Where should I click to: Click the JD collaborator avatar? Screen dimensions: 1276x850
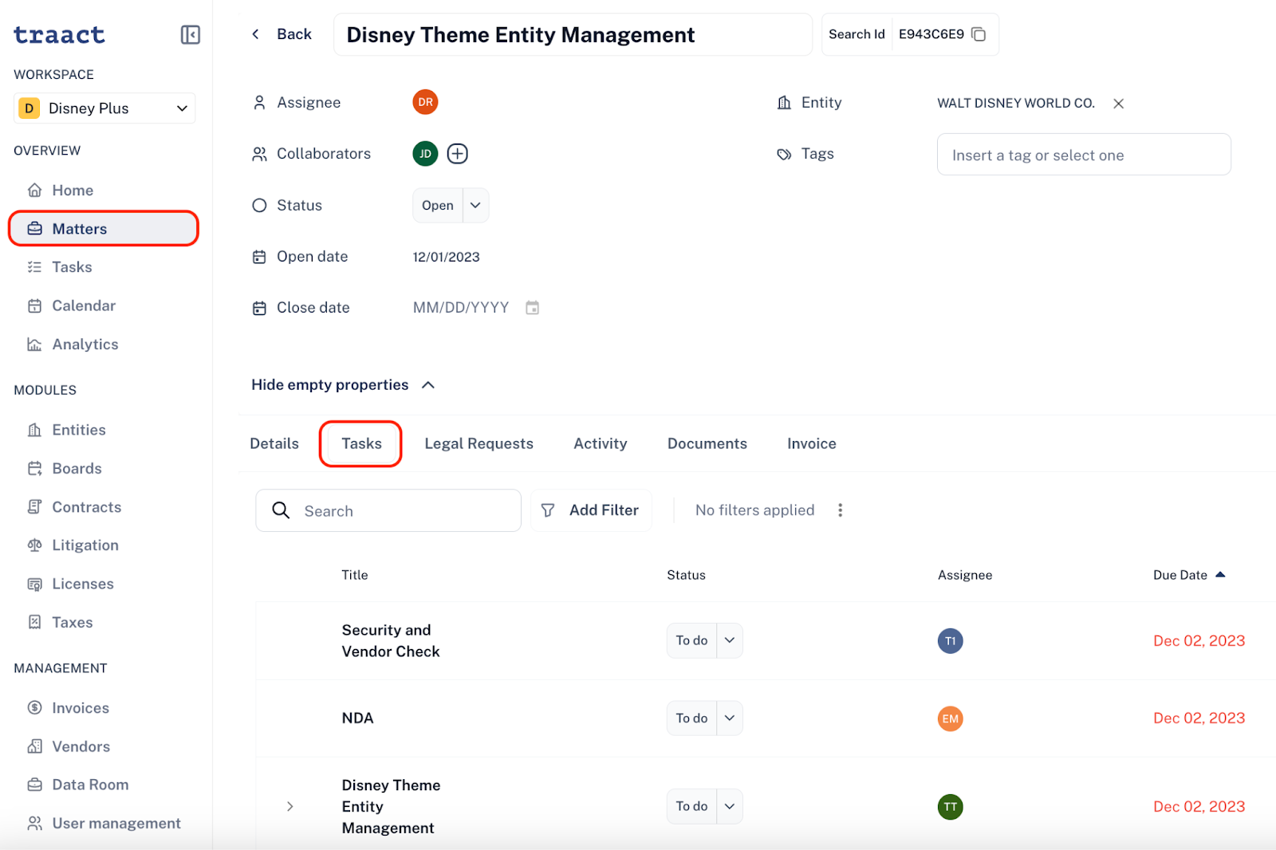point(425,154)
